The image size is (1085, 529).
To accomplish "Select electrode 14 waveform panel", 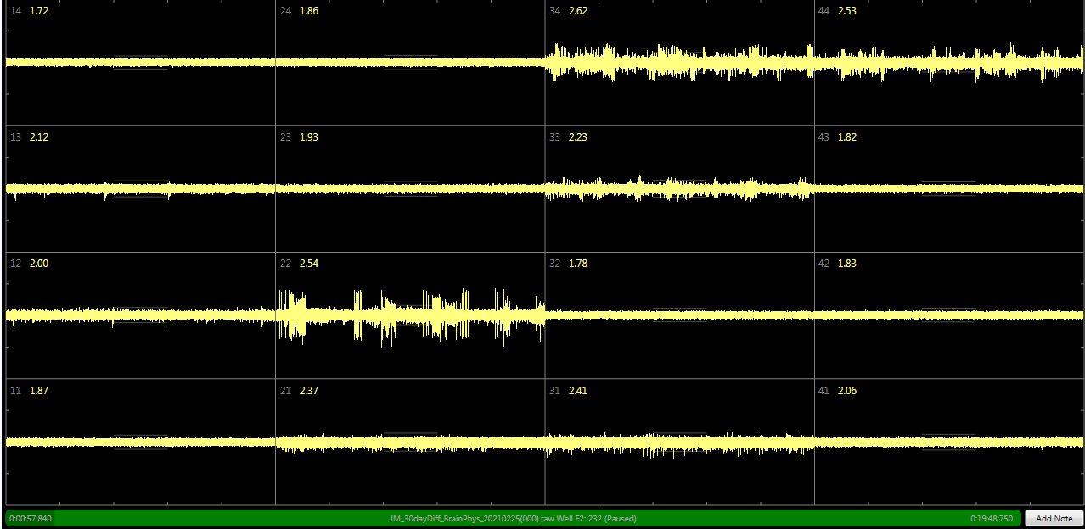I will point(140,63).
